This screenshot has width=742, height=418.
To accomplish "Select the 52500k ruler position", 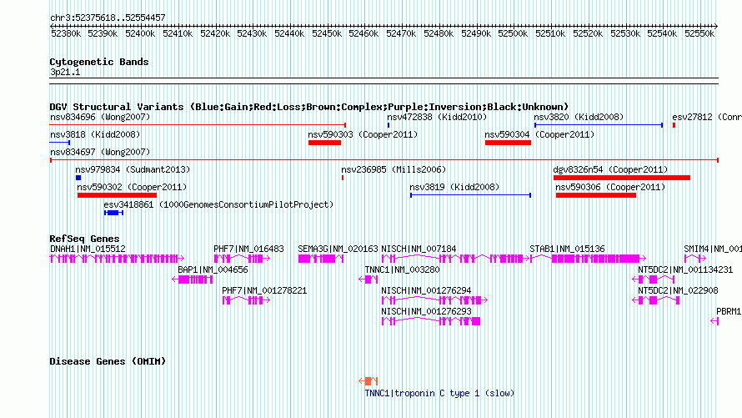I will coord(513,33).
